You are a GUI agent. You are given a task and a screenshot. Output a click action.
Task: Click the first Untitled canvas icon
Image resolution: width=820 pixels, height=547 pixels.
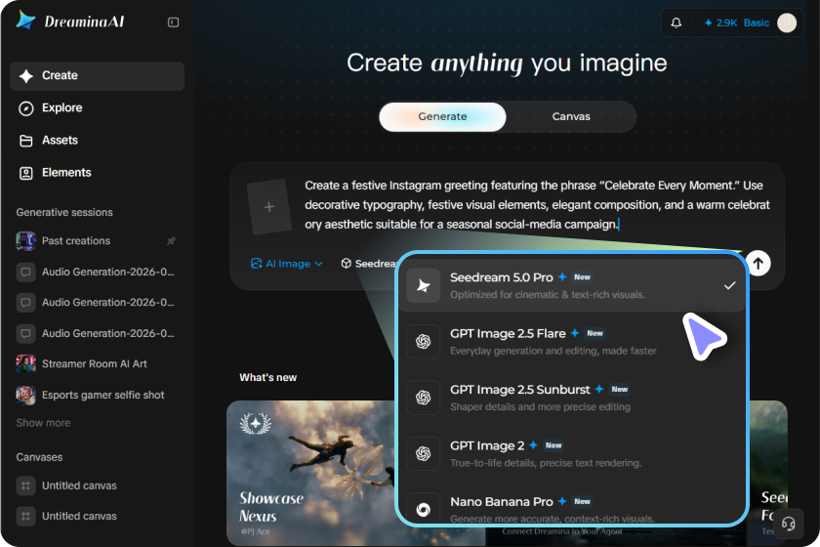(25, 485)
